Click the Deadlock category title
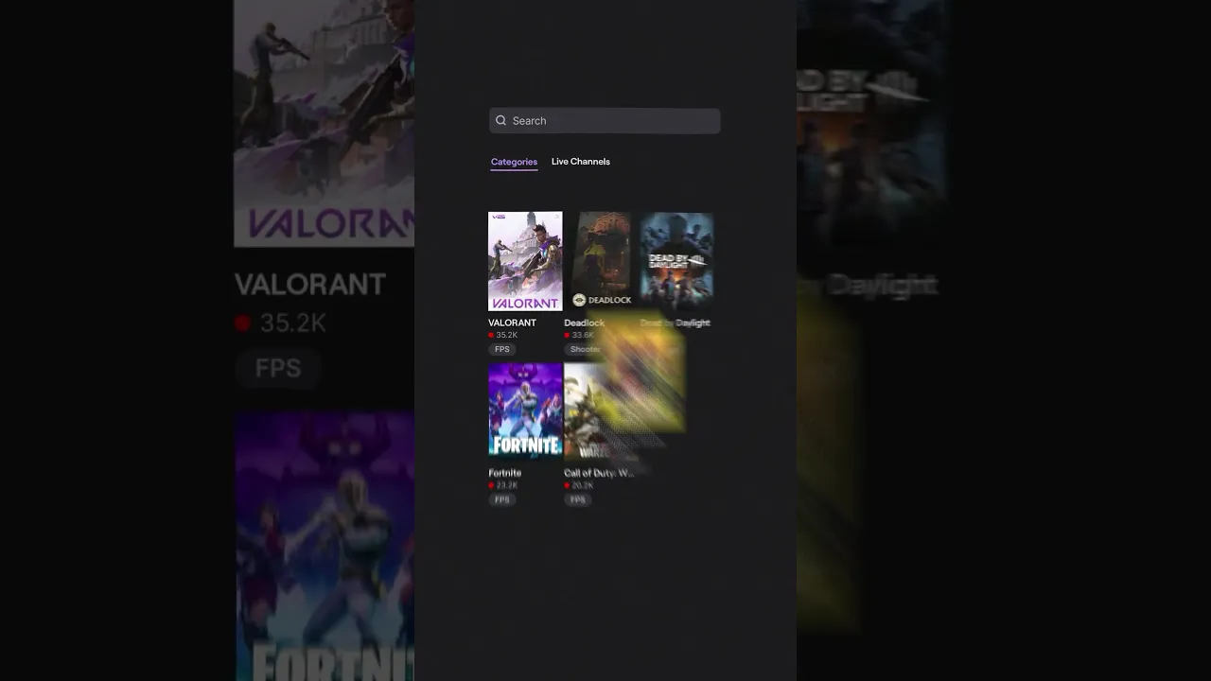Screen dimensions: 1211x681 584,323
